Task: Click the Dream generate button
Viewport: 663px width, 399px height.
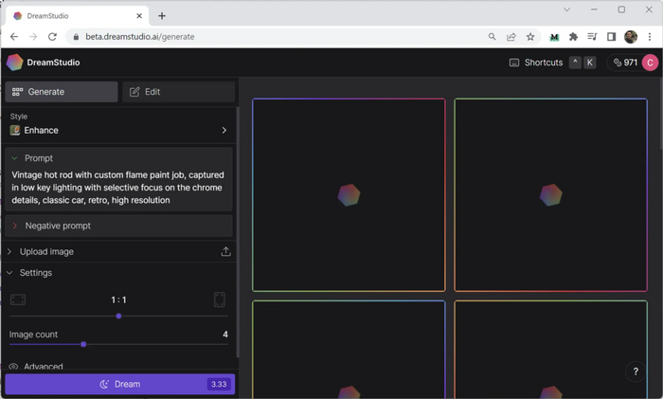Action: tap(119, 384)
